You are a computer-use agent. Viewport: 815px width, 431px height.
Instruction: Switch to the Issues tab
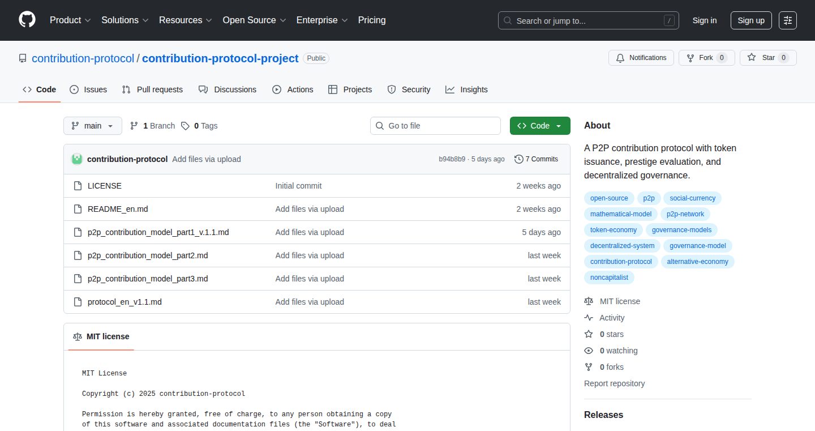88,89
